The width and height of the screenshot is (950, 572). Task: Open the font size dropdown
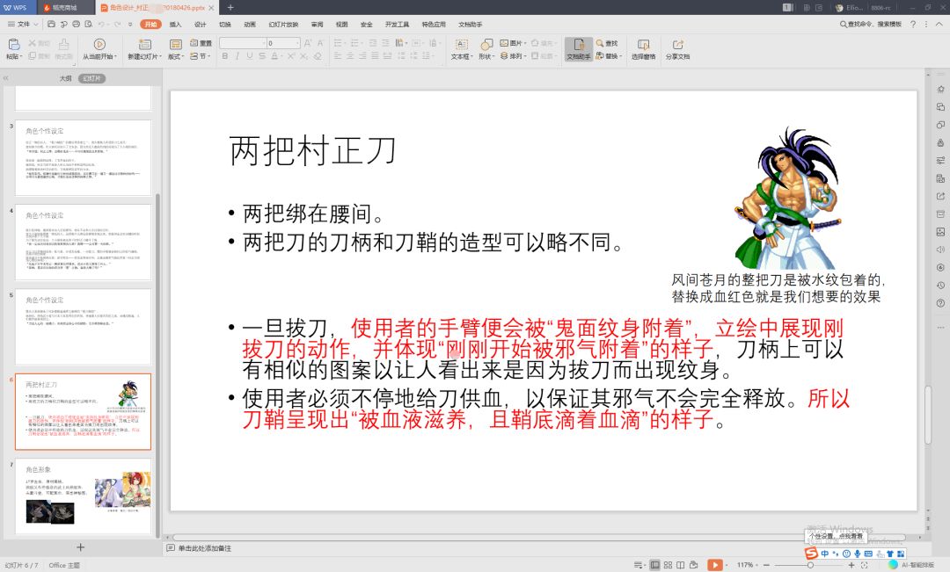pyautogui.click(x=297, y=43)
